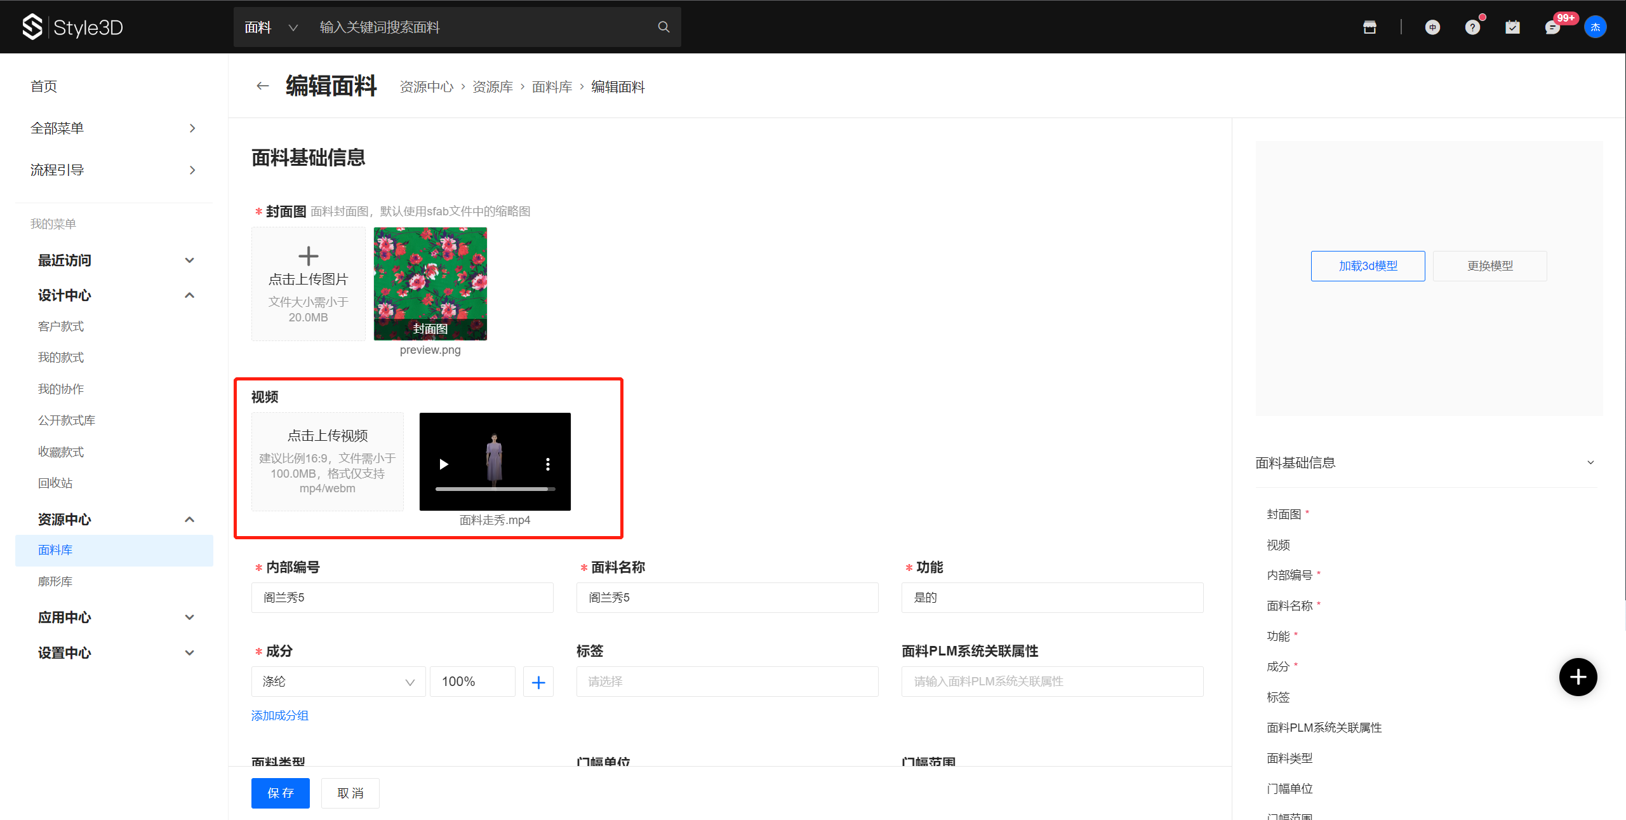
Task: Jump to 功能 anchor in right panel
Action: click(x=1278, y=636)
